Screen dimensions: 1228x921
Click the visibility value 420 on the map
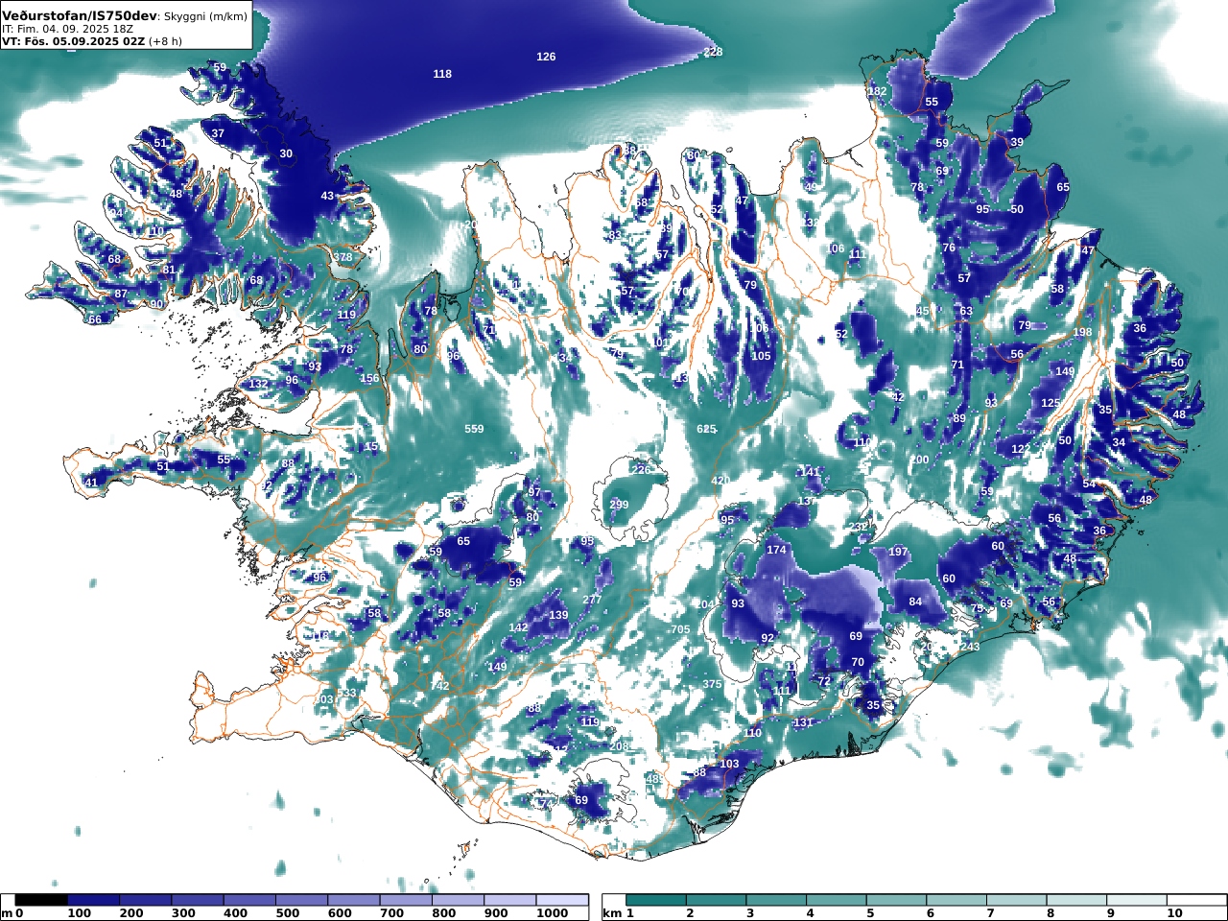point(720,481)
